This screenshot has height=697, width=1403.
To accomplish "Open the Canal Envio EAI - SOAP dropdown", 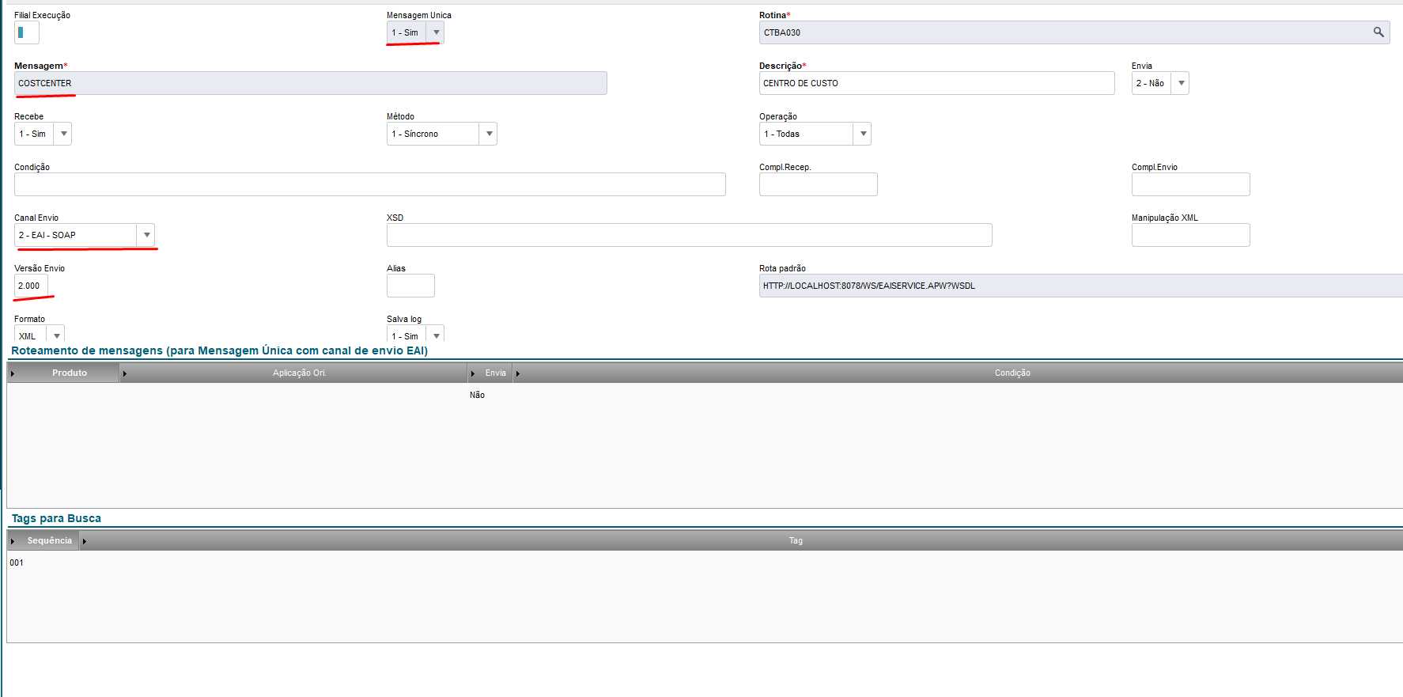I will (x=146, y=235).
